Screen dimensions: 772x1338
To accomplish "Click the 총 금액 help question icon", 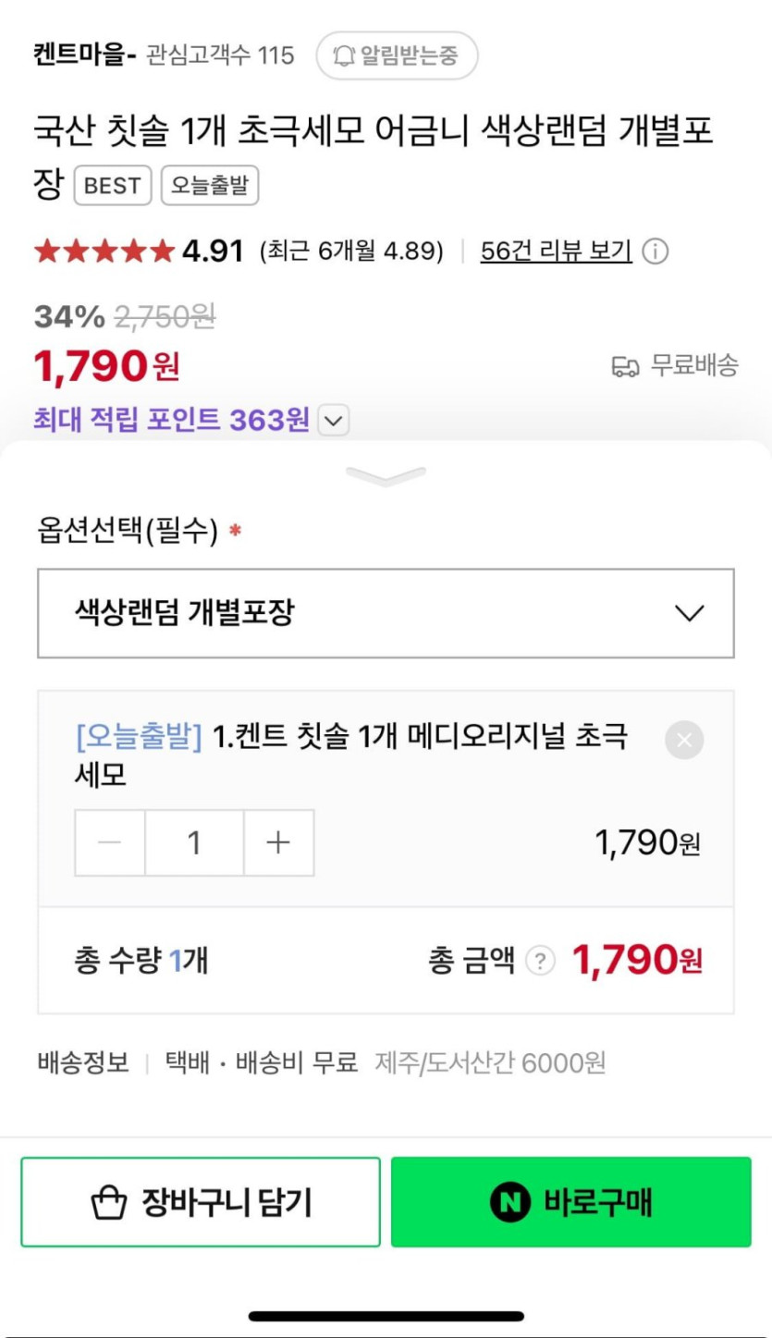I will 540,962.
